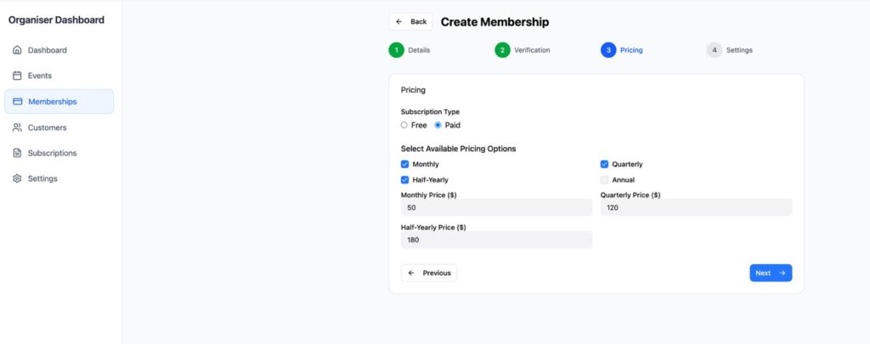Screen dimensions: 870x344
Task: Go back using the Back button
Action: coord(411,22)
